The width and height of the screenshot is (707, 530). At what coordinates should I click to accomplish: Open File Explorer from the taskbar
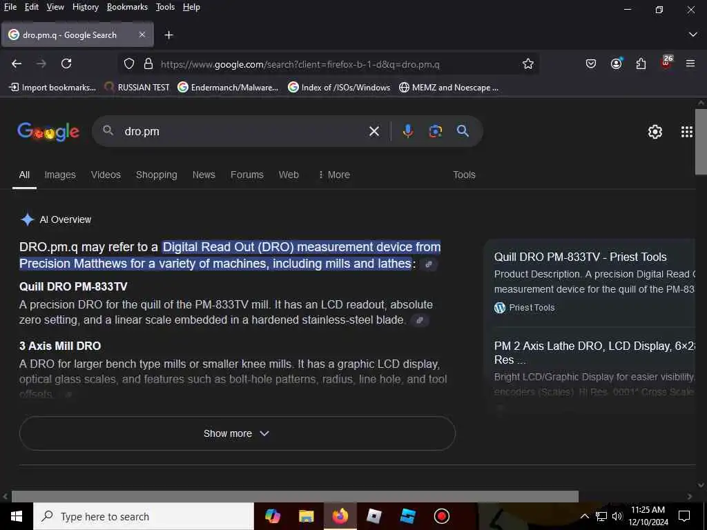pos(306,516)
